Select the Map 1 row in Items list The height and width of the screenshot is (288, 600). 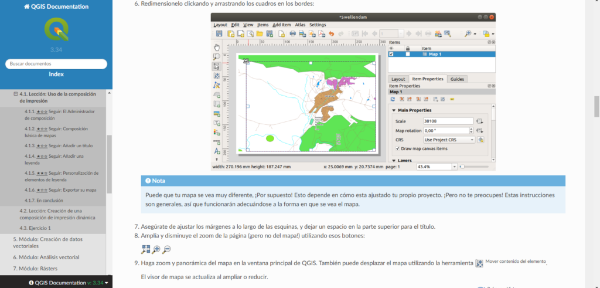442,55
